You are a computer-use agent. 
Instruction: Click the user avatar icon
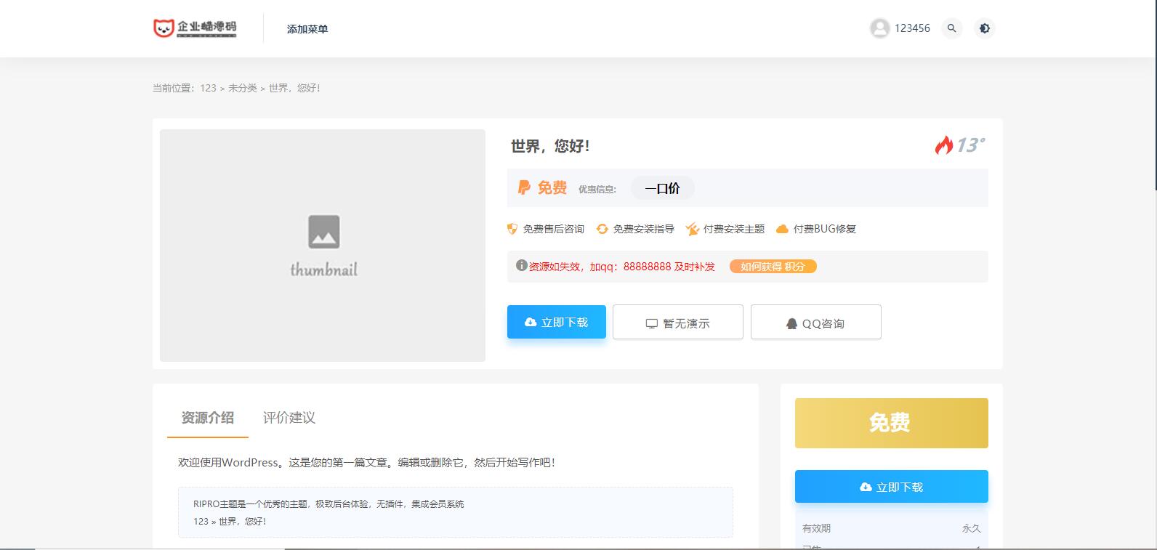coord(879,28)
